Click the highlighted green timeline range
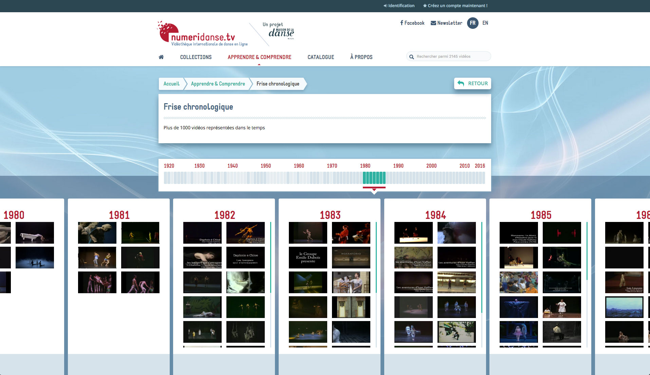650x375 pixels. pos(374,178)
